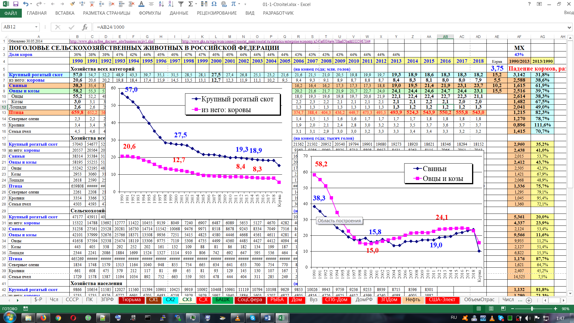This screenshot has width=574, height=323.
Task: Switch to Page Break Preview view
Action: click(503, 309)
